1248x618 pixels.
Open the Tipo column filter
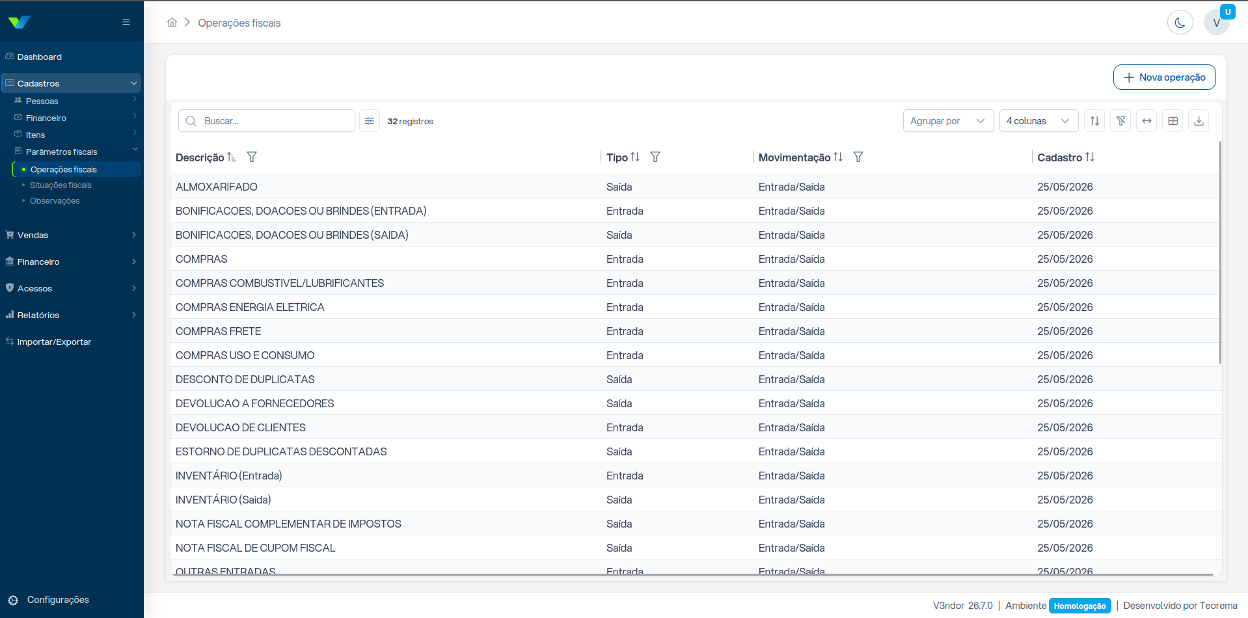tap(655, 157)
